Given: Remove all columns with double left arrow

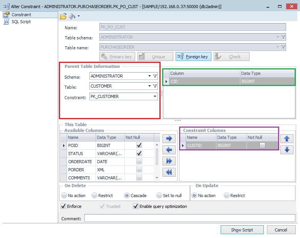Looking at the screenshot, I should pyautogui.click(x=169, y=172).
